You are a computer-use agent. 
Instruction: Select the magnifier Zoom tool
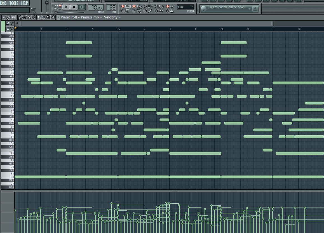48,17
